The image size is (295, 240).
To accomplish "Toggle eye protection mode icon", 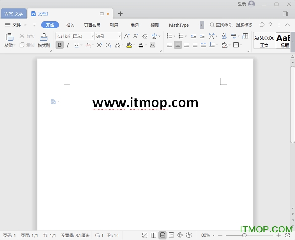I will click(189, 235).
